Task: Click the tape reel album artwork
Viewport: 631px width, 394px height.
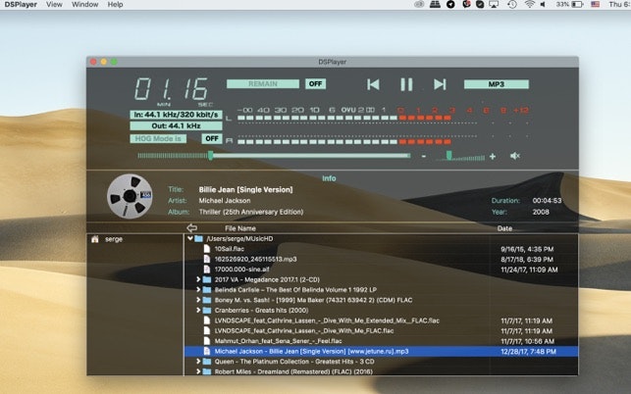Action: coord(130,196)
